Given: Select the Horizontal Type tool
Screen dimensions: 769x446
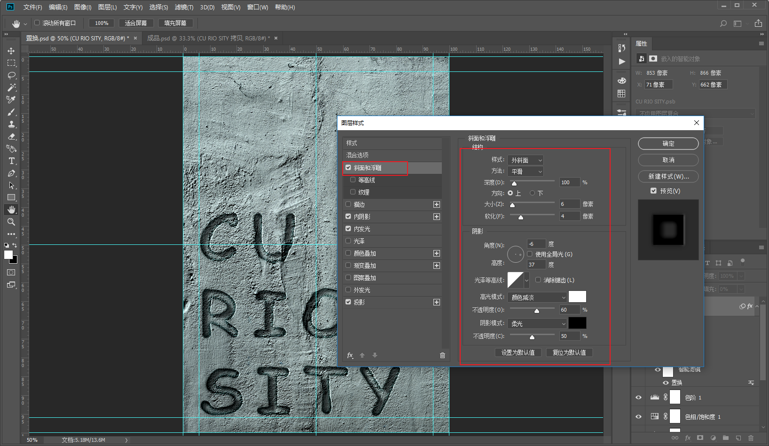Looking at the screenshot, I should coord(11,161).
